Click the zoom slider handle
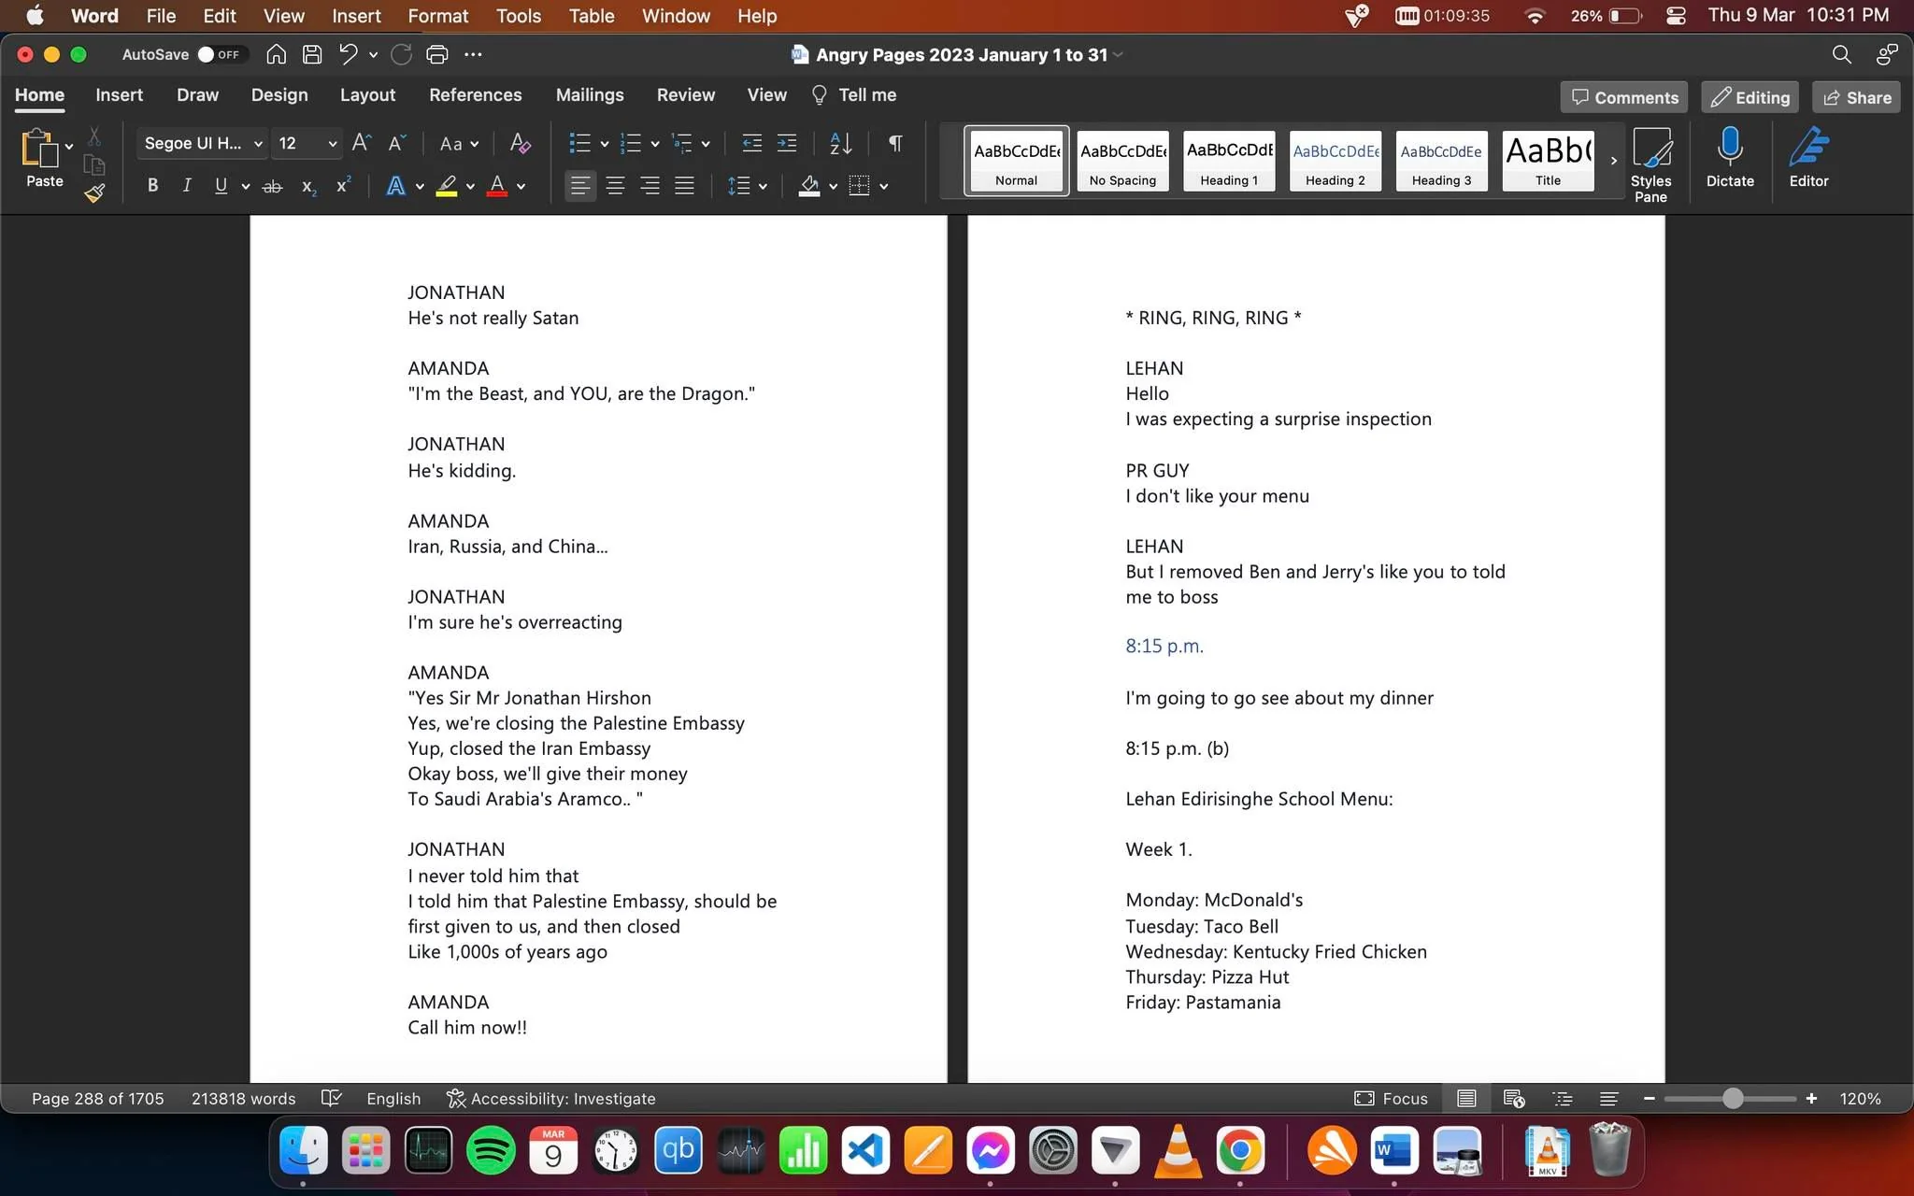Screen dimensions: 1914x1196 coord(1732,1099)
